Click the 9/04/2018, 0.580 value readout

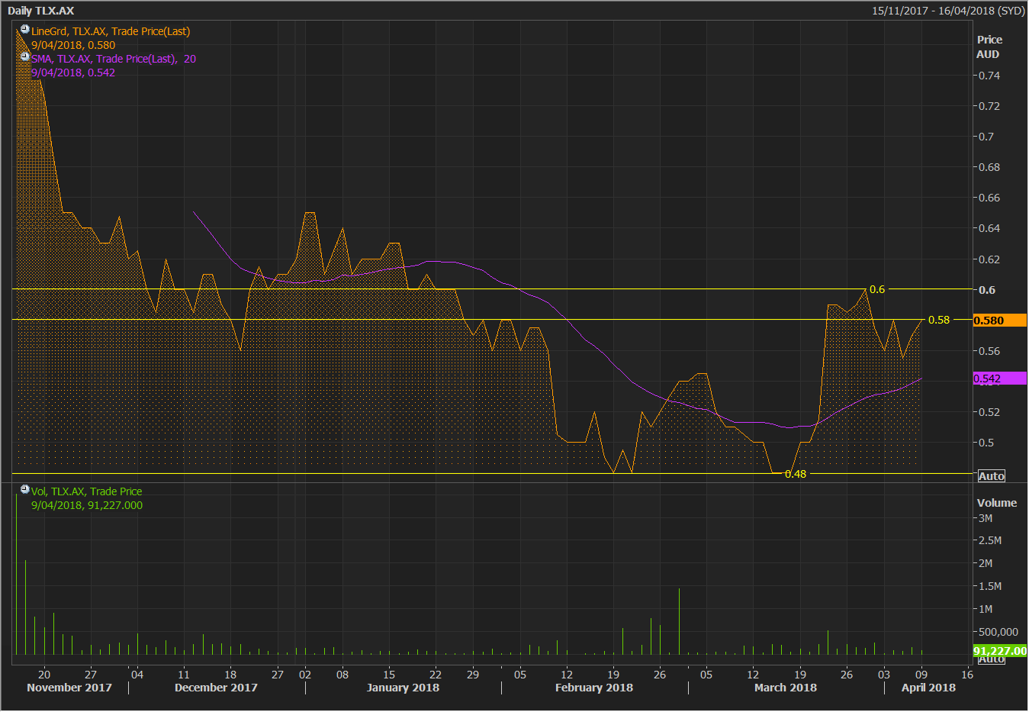point(73,45)
